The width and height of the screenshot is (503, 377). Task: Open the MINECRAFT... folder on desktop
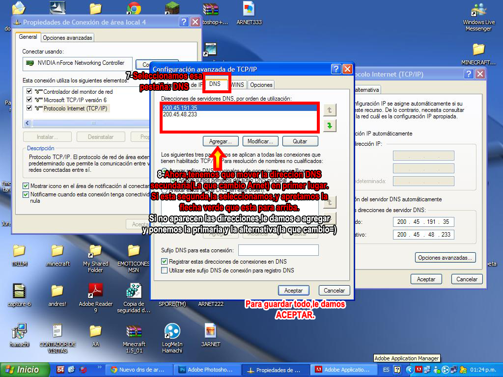[x=478, y=54]
